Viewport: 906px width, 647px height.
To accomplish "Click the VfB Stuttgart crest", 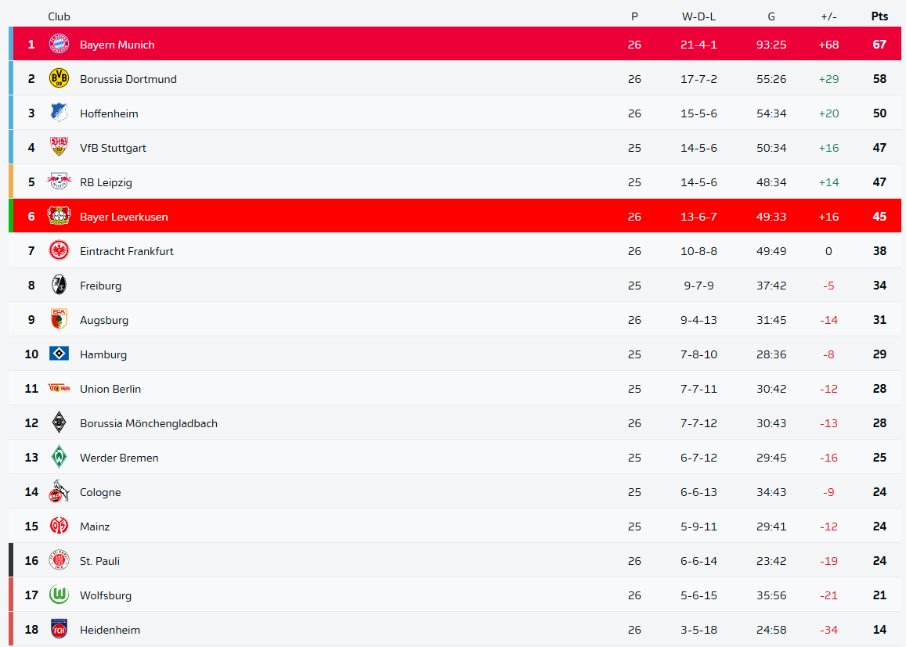I will point(59,148).
